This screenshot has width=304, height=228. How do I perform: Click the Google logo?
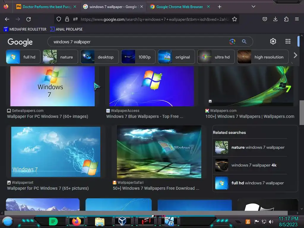(x=20, y=42)
